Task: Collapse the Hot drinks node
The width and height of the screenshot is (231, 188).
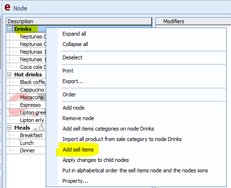Action: coord(10,75)
